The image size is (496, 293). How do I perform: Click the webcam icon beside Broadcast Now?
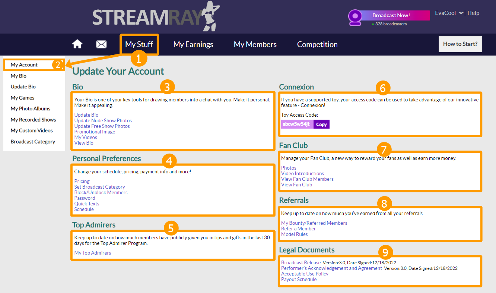click(355, 17)
